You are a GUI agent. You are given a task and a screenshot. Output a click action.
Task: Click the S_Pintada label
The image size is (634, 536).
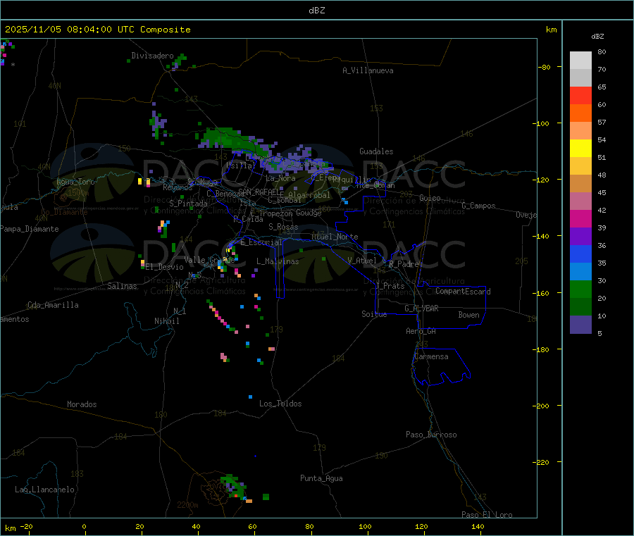188,204
